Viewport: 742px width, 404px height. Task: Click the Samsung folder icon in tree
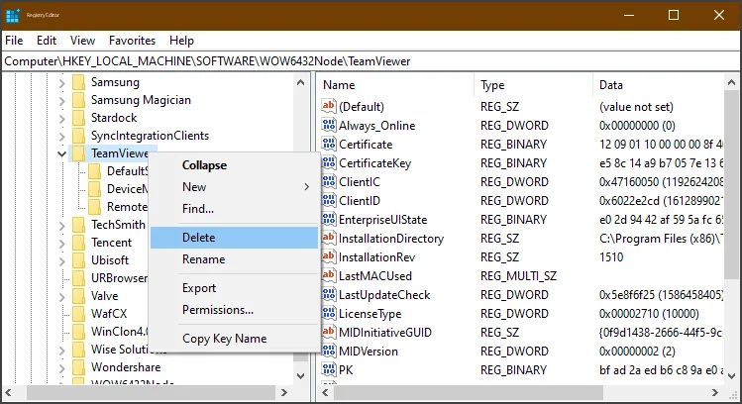click(78, 82)
